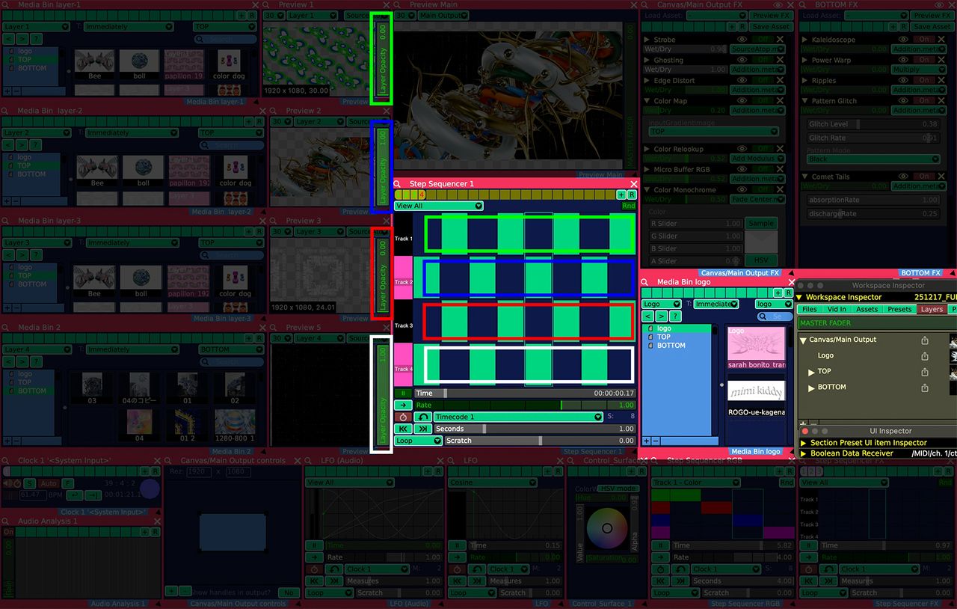Jump to start in Step Sequencer 1
957x609 pixels.
(403, 429)
